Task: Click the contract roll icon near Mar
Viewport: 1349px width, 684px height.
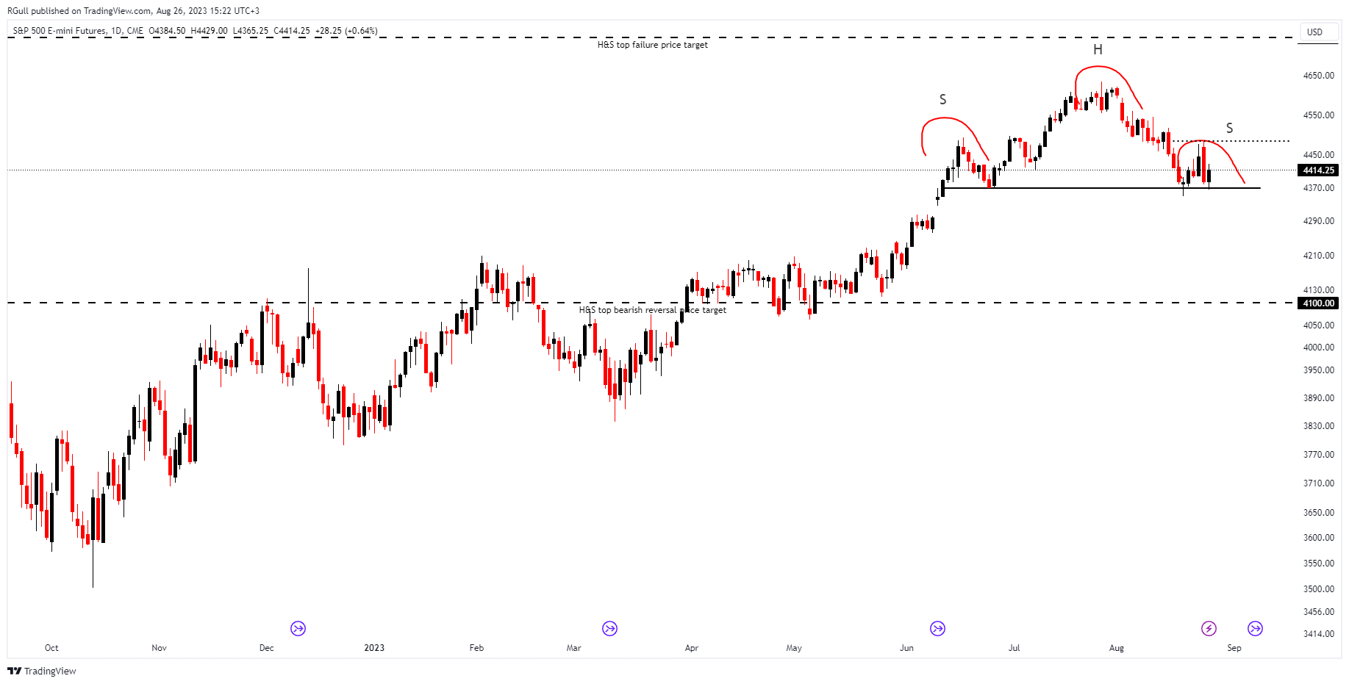Action: coord(609,628)
